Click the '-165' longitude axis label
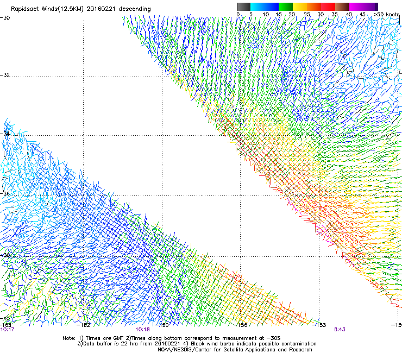 (5, 325)
